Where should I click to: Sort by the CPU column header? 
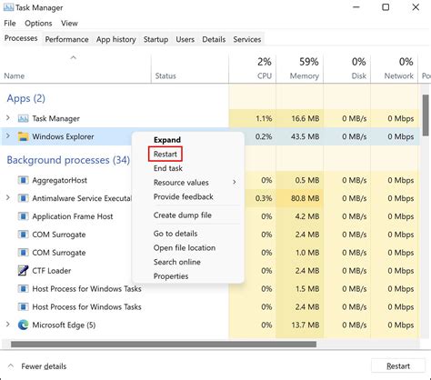(x=265, y=75)
